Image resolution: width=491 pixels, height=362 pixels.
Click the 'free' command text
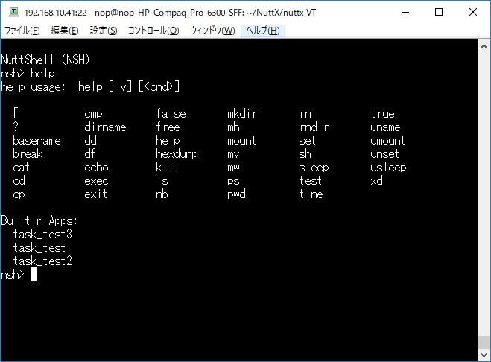pyautogui.click(x=168, y=127)
